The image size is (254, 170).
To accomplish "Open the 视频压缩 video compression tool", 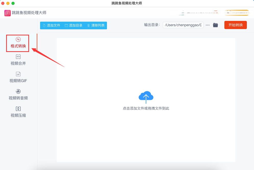I will pyautogui.click(x=18, y=112).
